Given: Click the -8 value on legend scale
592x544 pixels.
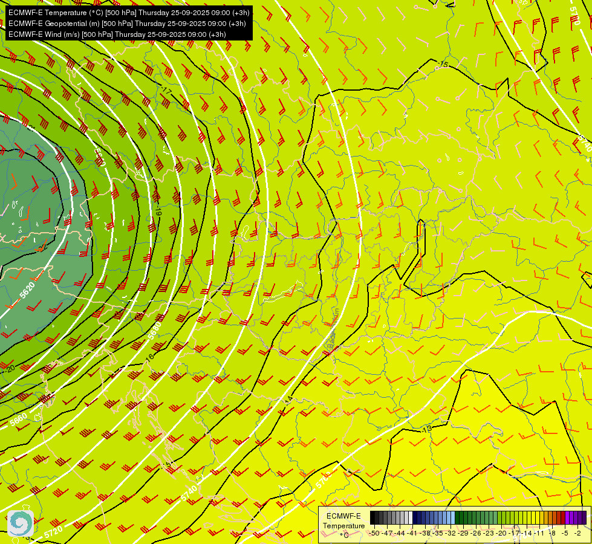Looking at the screenshot, I should (x=552, y=533).
